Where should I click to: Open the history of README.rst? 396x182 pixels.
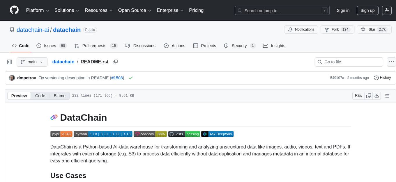pos(382,78)
